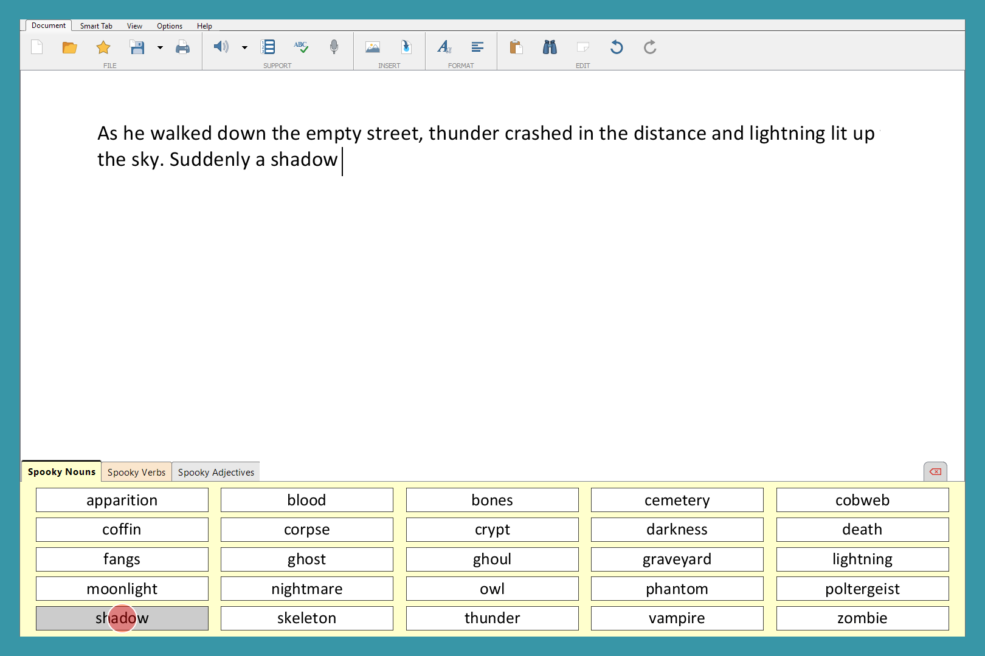985x656 pixels.
Task: Create a new document
Action: pyautogui.click(x=37, y=47)
